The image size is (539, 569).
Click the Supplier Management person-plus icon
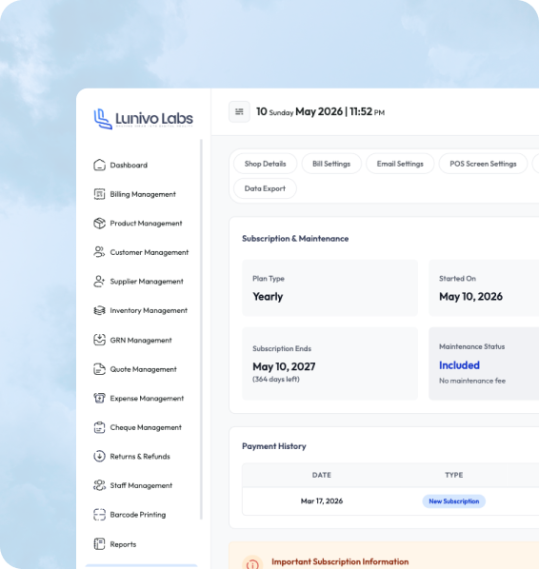99,282
